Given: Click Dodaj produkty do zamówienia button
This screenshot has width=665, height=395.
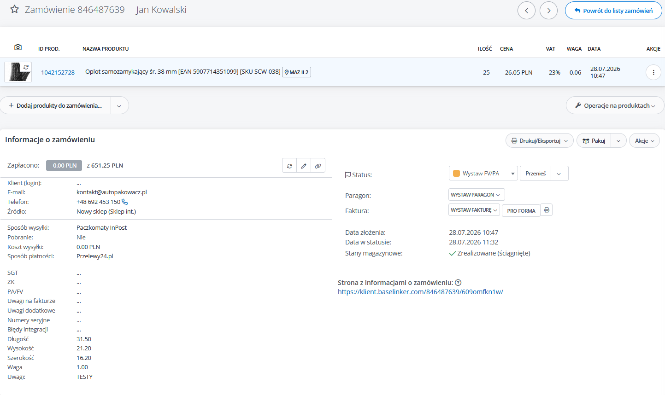Looking at the screenshot, I should coord(55,106).
